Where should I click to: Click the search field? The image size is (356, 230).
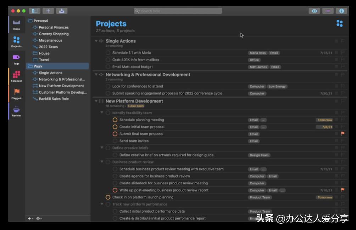(x=178, y=11)
